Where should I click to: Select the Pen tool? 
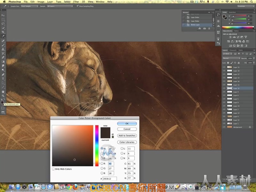(3, 75)
